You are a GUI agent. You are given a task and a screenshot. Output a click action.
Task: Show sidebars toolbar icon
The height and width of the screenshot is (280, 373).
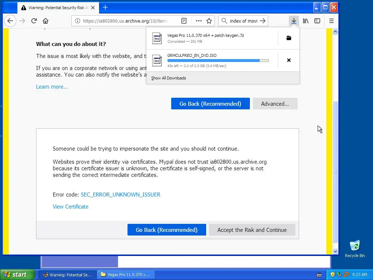pos(317,21)
